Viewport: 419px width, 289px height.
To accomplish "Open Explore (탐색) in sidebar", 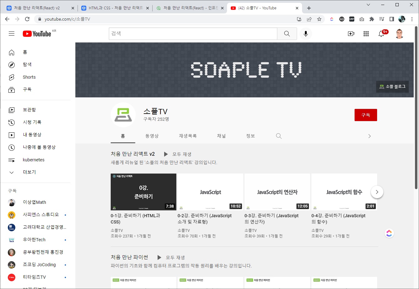I will click(35, 65).
